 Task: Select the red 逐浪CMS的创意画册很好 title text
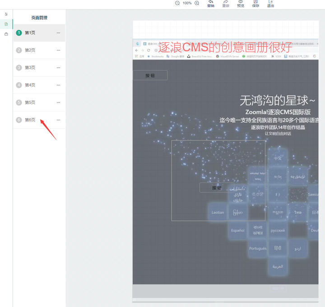click(225, 47)
